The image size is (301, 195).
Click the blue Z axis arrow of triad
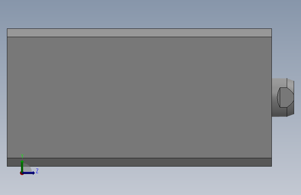coord(29,173)
